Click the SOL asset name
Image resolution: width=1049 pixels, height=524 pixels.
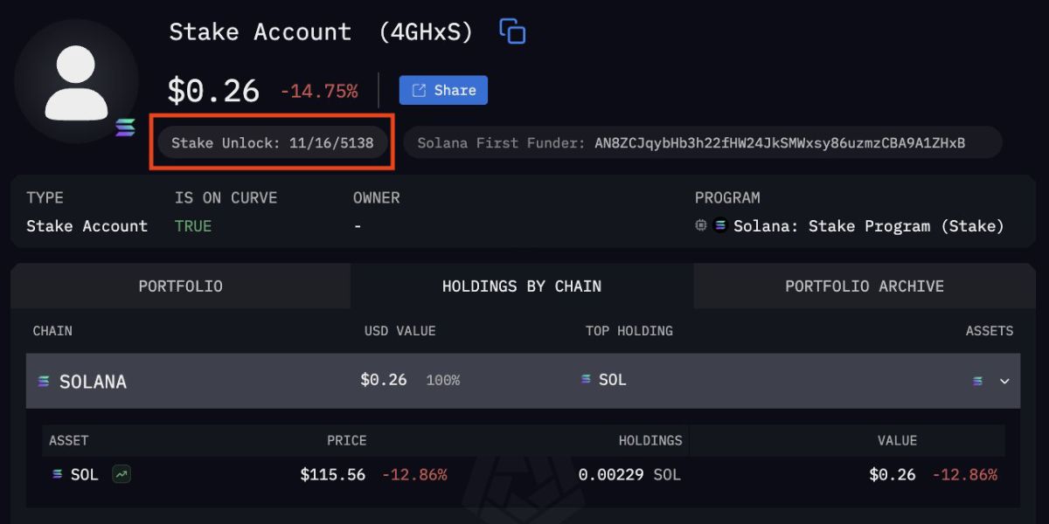85,475
